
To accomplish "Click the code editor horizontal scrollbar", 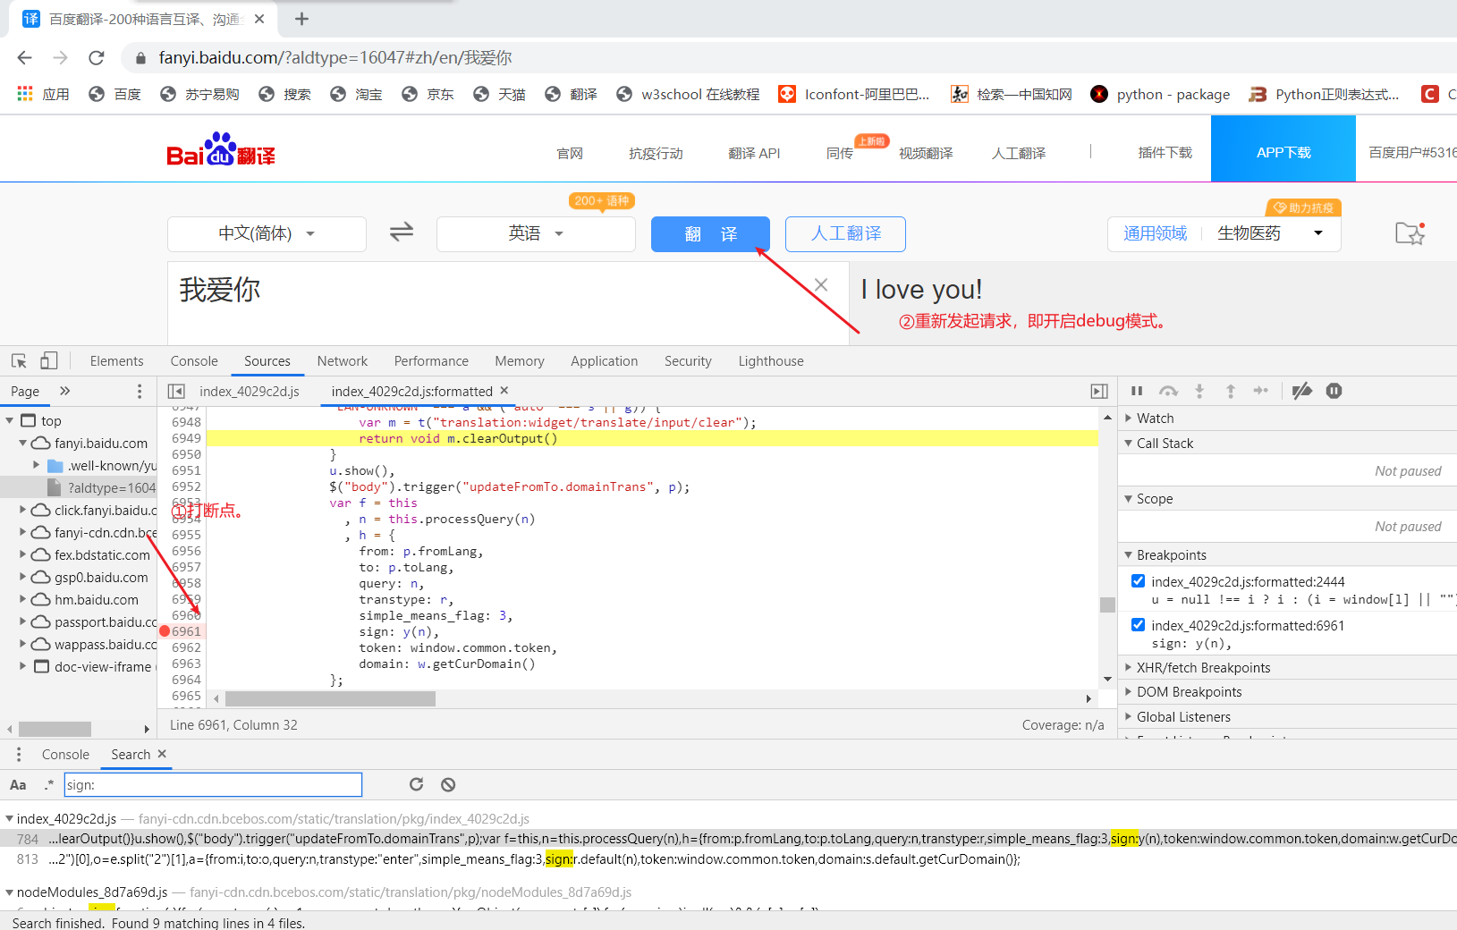I will click(x=330, y=698).
